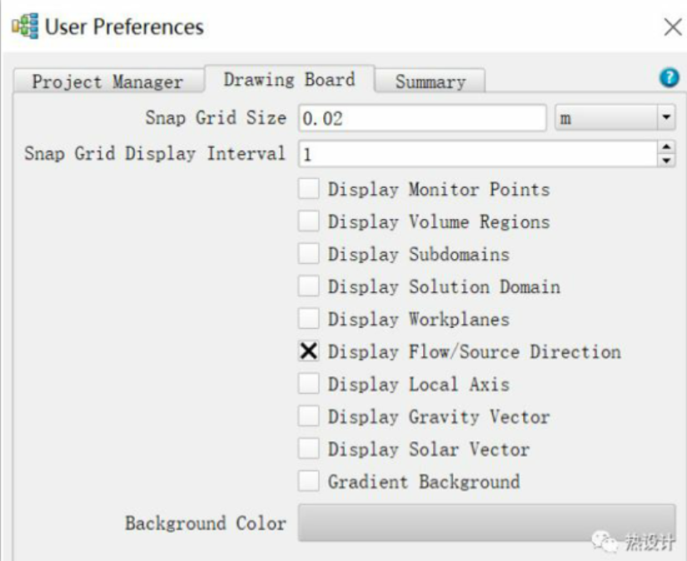Click the blue help question mark icon
The image size is (687, 561).
click(668, 77)
